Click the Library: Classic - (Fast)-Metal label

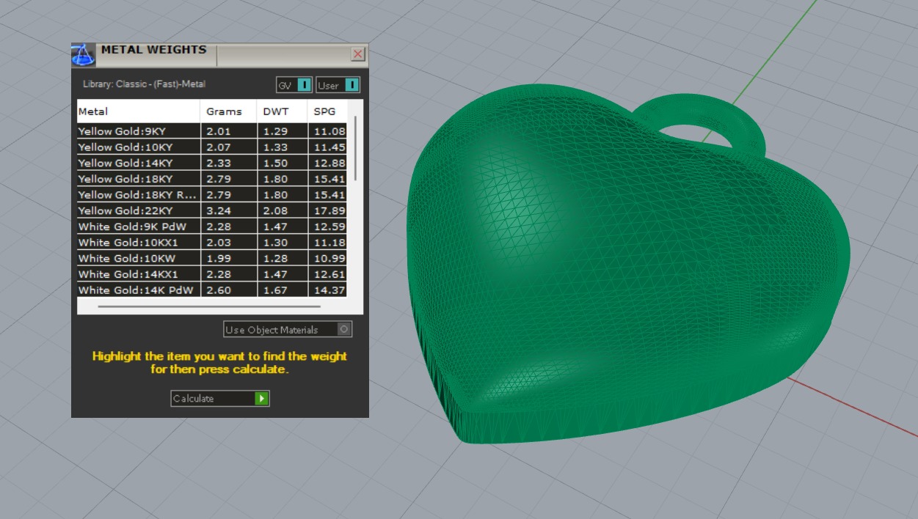coord(144,84)
